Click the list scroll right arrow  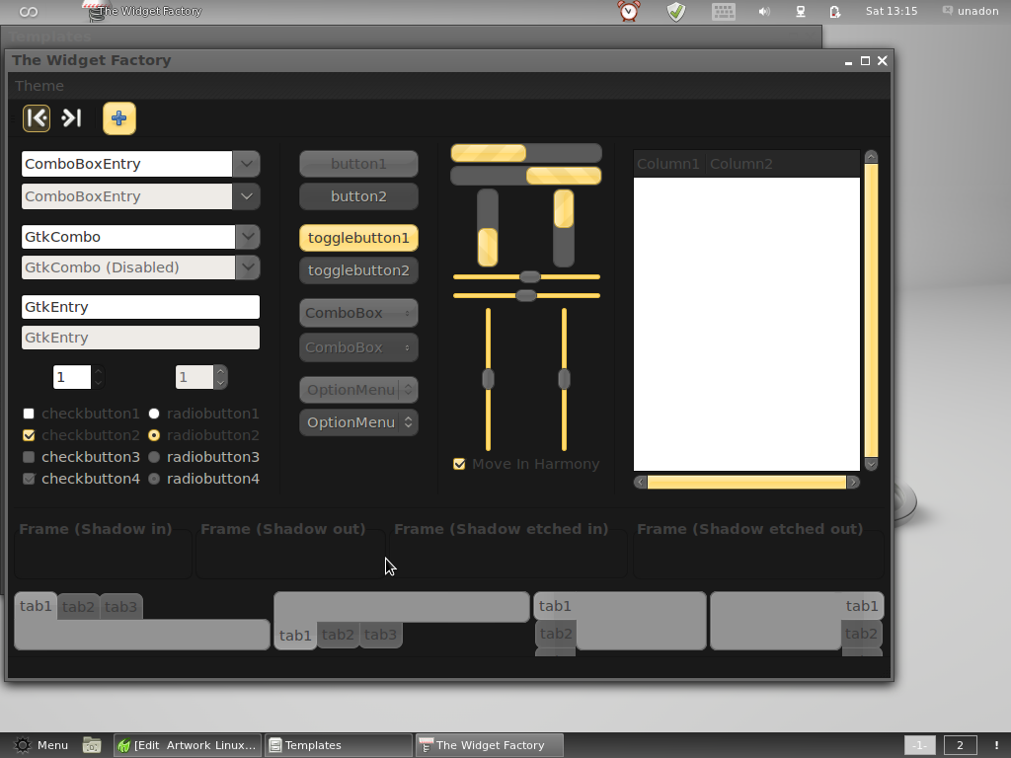tap(853, 482)
